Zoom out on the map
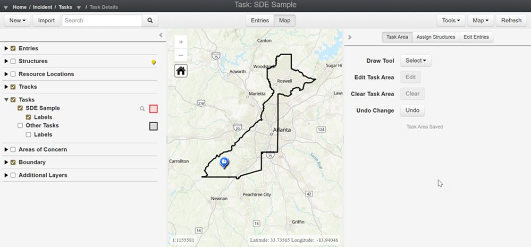Viewport: 531px width, 247px height. [181, 55]
